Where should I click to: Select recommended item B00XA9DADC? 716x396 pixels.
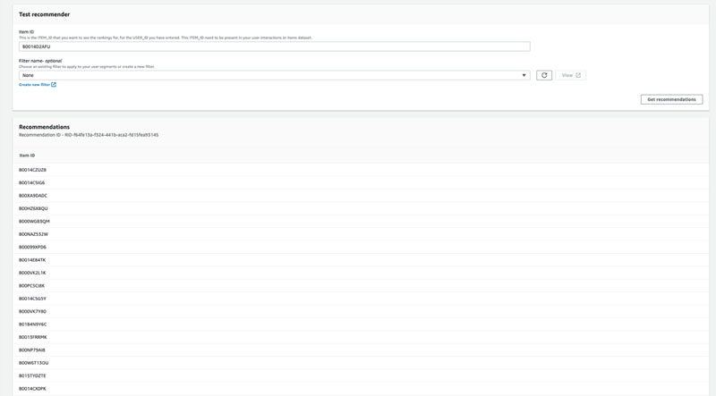click(33, 195)
